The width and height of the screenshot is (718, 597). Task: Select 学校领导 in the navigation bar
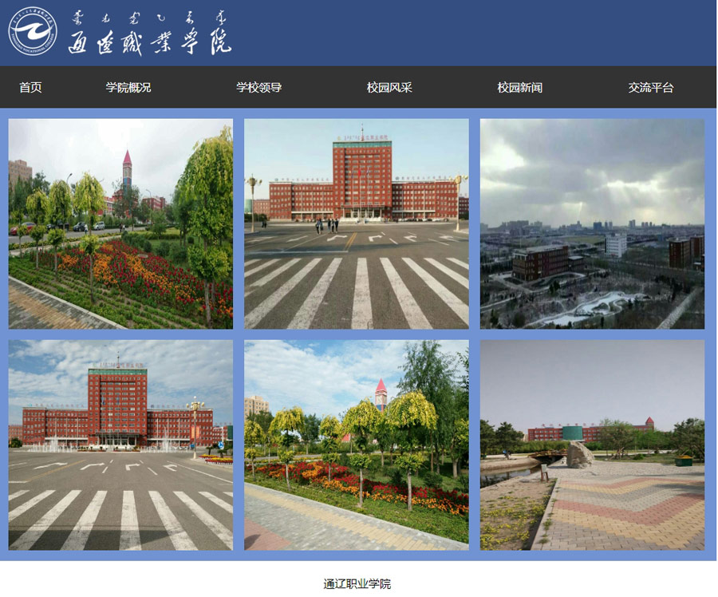click(x=258, y=88)
